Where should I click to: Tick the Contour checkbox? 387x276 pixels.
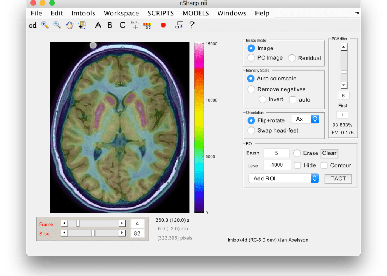click(324, 165)
